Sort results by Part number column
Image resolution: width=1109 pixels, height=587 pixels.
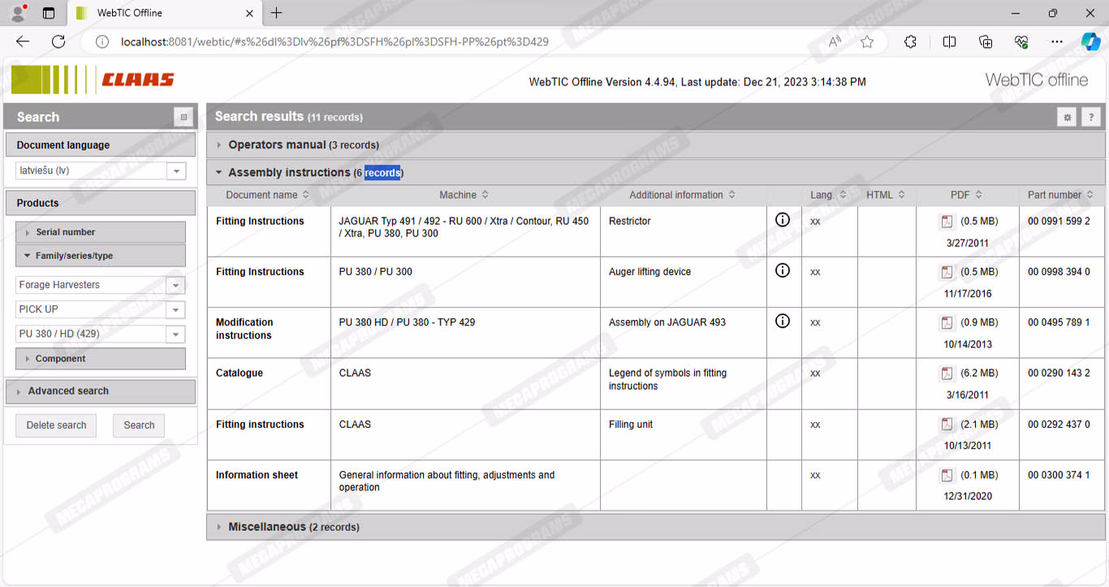[1059, 195]
